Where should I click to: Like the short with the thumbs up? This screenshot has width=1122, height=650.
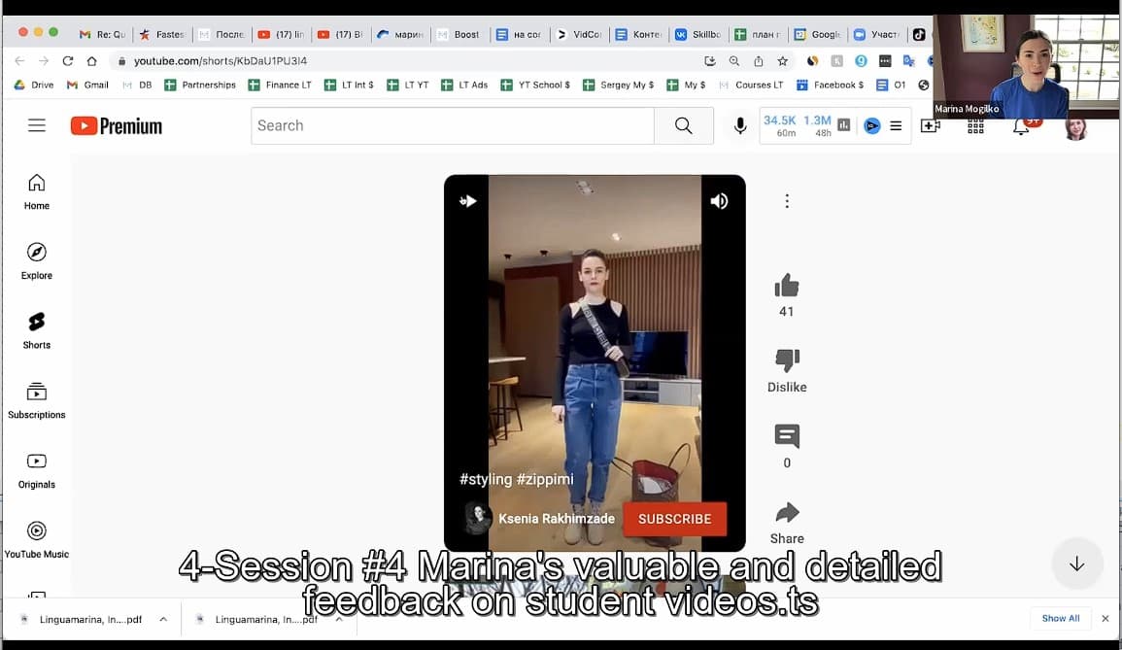[x=786, y=286]
